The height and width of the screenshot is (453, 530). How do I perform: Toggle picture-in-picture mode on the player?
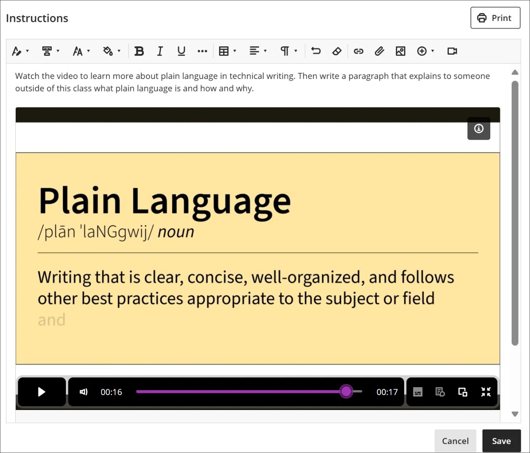pyautogui.click(x=463, y=392)
